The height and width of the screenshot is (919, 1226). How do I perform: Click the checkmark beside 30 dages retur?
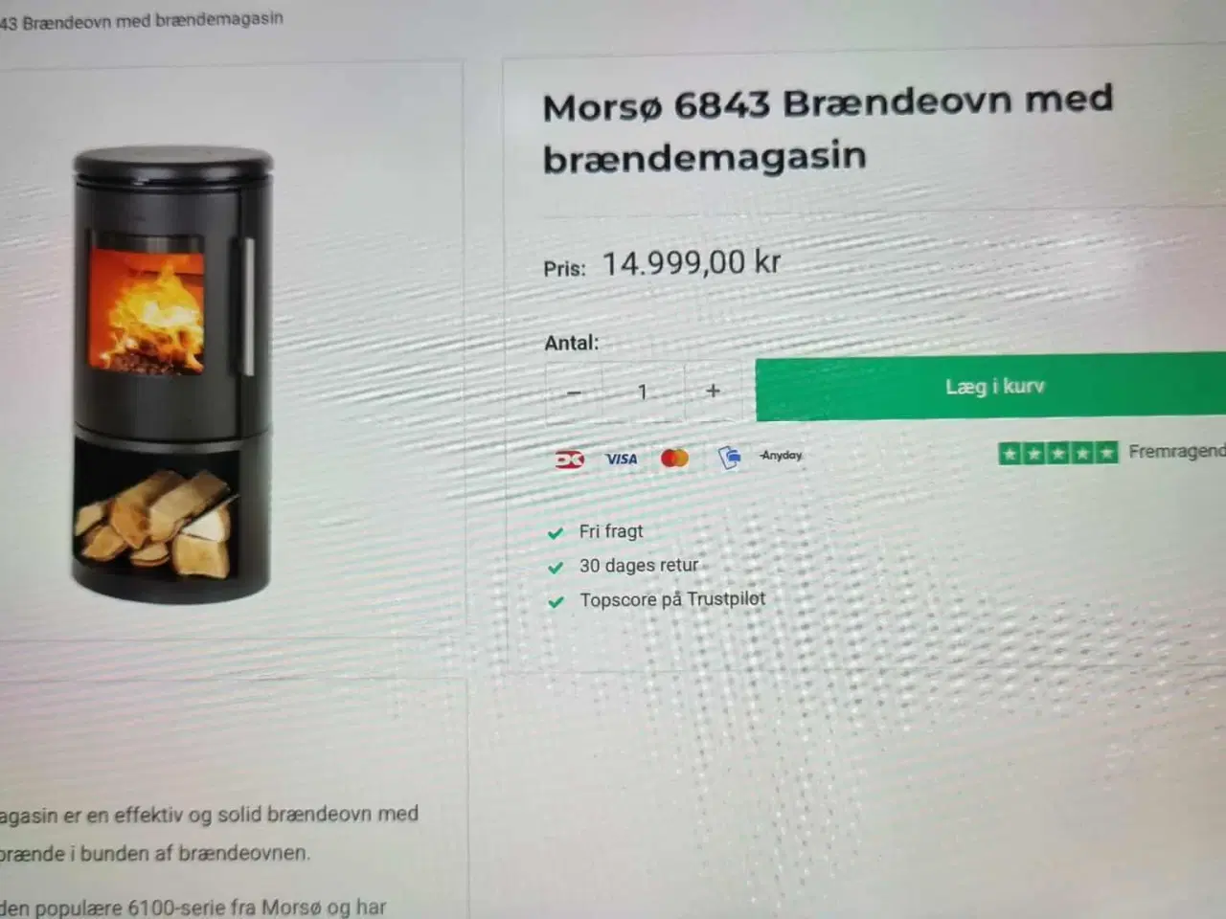555,568
